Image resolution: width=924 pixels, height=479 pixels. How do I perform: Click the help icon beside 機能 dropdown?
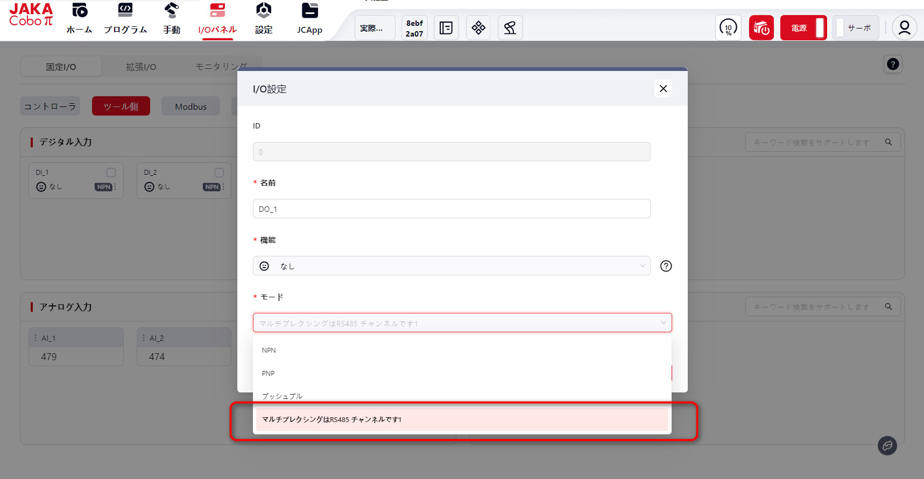point(666,266)
